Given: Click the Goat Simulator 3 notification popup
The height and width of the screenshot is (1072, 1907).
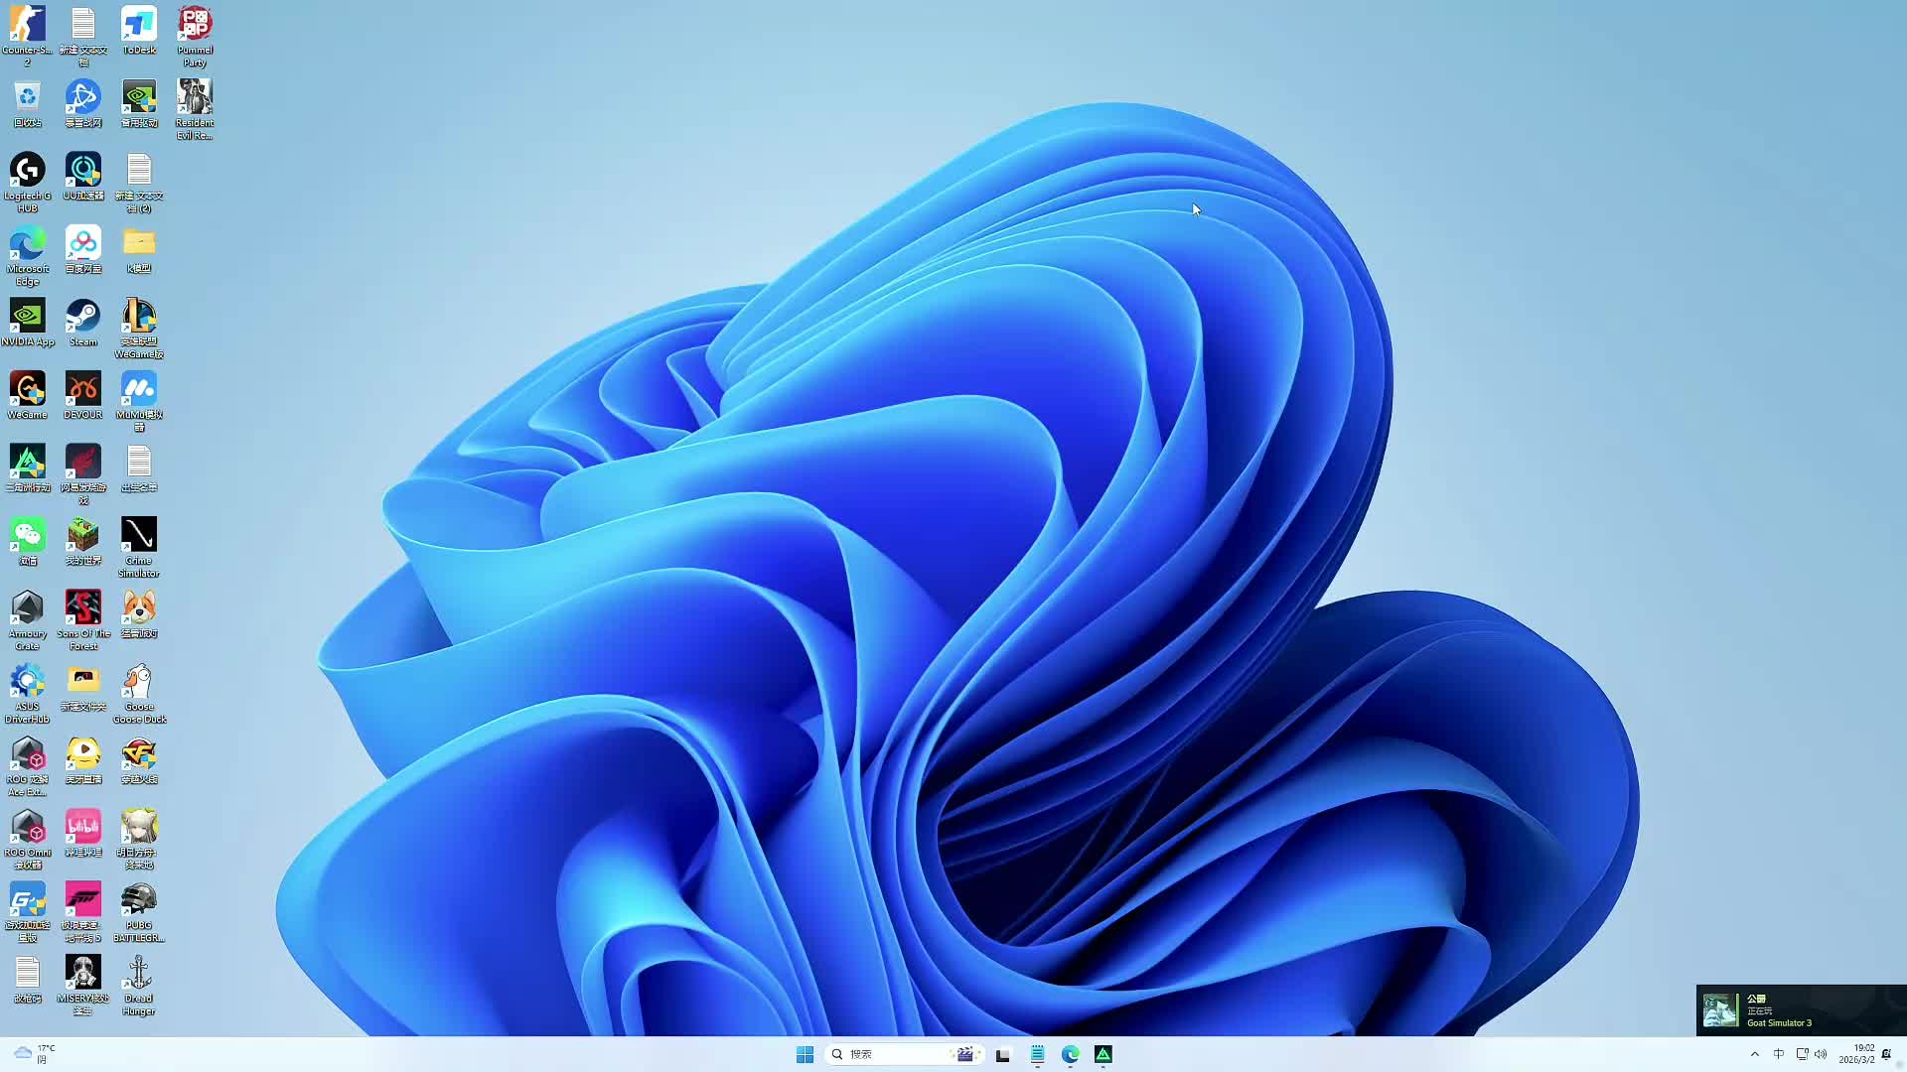Looking at the screenshot, I should coord(1800,1010).
